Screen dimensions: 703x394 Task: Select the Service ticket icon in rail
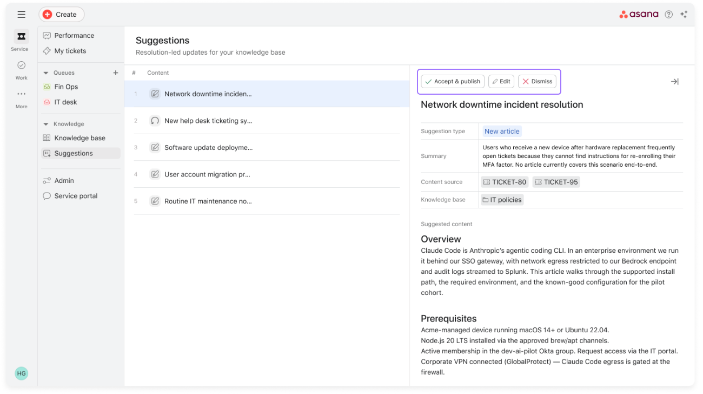(21, 36)
